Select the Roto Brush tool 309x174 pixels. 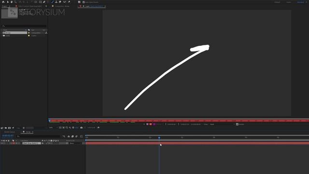pos(65,2)
